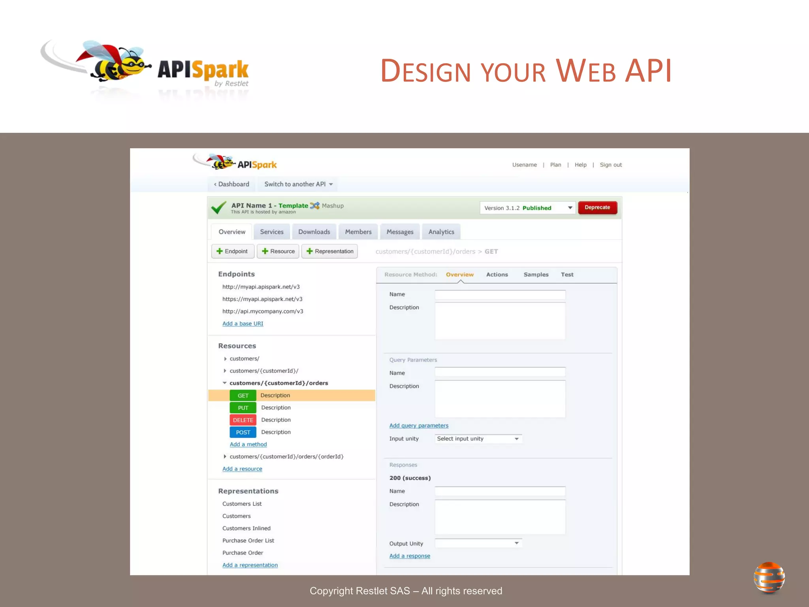Image resolution: width=809 pixels, height=607 pixels.
Task: Click the green checkmark status icon
Action: coord(218,207)
